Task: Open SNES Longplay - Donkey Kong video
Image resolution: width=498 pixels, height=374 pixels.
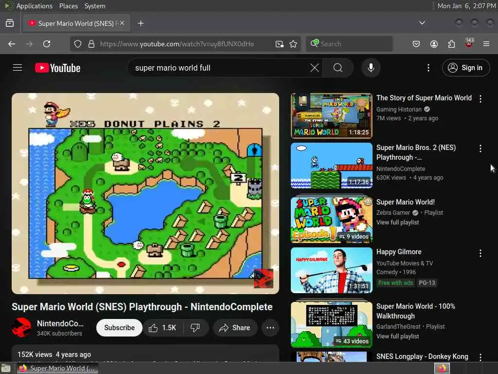Action: click(422, 356)
